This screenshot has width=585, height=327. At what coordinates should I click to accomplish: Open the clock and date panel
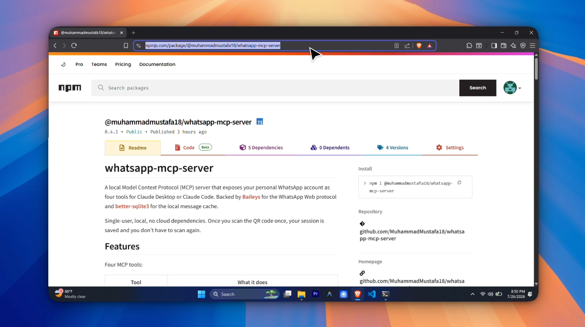(516, 294)
